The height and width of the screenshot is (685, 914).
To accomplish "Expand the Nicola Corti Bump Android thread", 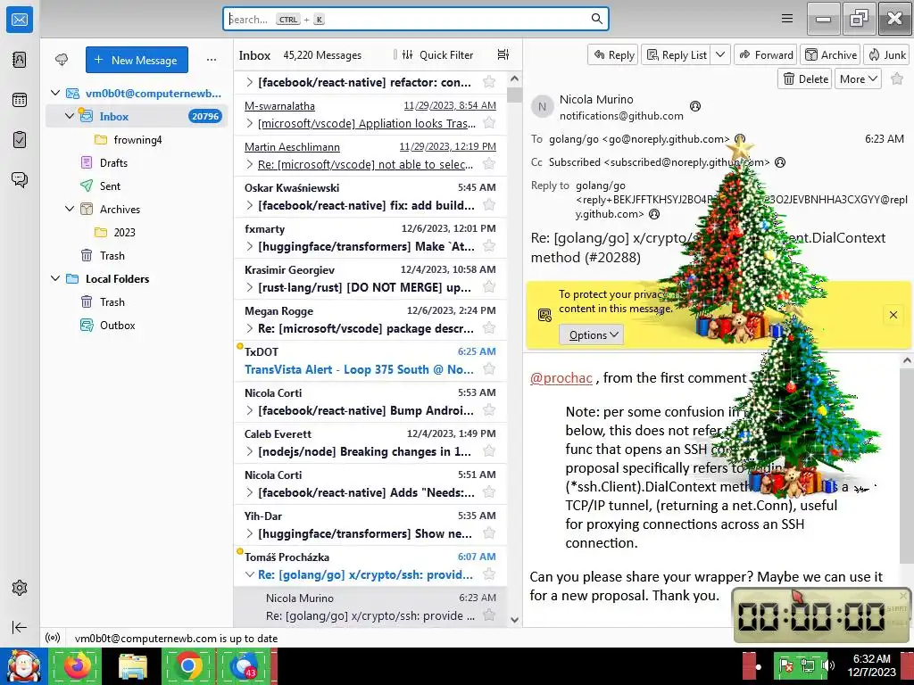I will (x=250, y=410).
